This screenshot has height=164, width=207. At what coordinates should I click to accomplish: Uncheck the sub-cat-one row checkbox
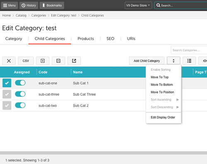(x=7, y=83)
